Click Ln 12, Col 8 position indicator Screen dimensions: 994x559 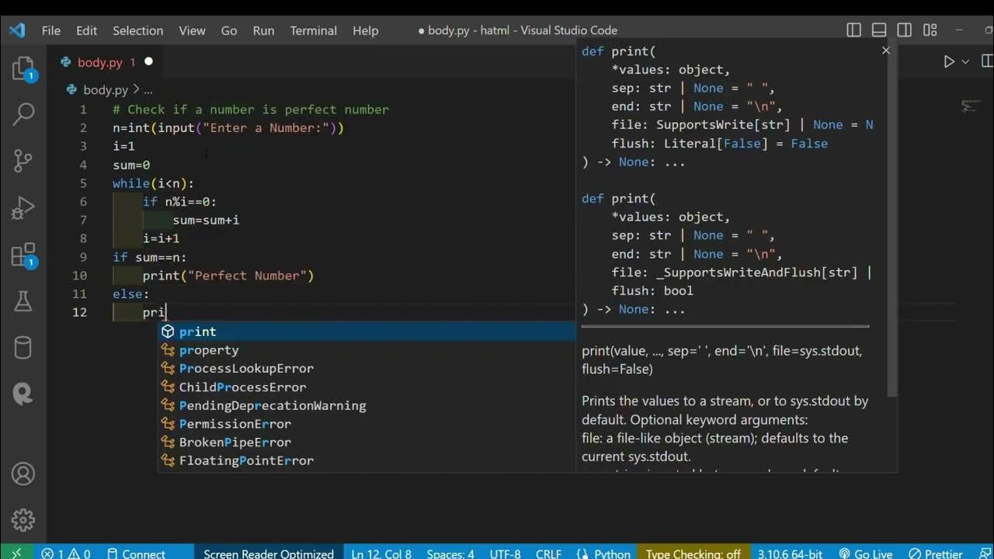(x=381, y=554)
